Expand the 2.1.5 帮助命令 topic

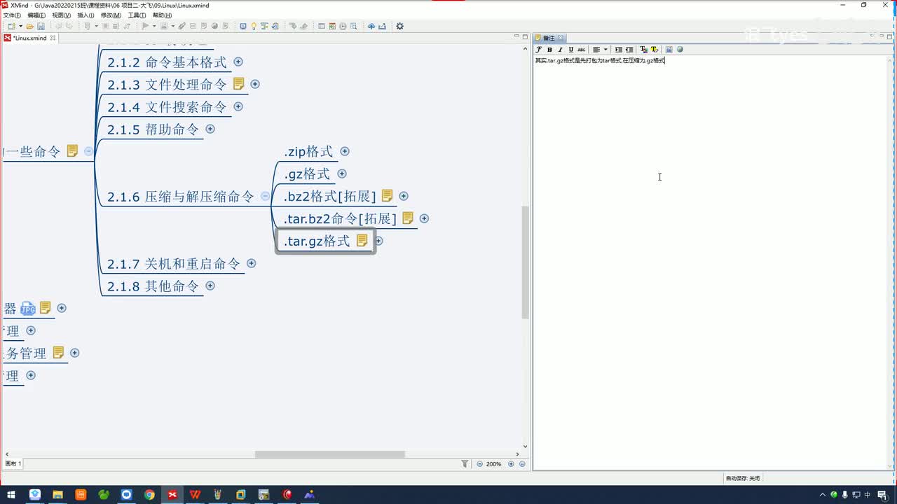point(210,129)
